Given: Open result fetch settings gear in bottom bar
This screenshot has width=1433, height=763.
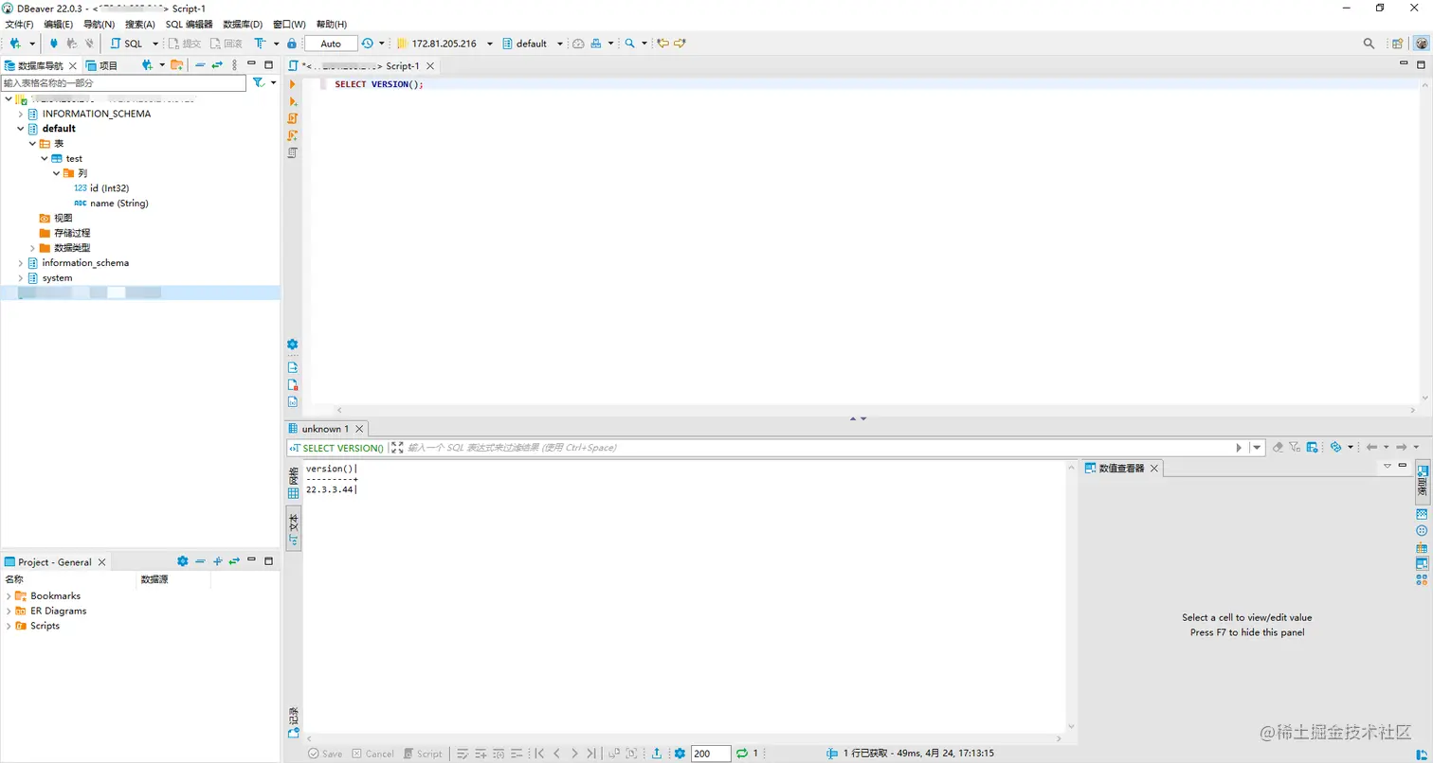Looking at the screenshot, I should pyautogui.click(x=680, y=754).
